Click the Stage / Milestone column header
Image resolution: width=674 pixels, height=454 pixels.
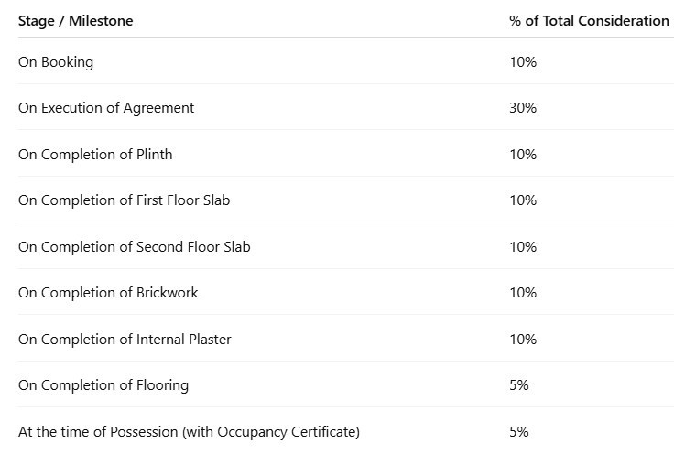click(x=76, y=21)
